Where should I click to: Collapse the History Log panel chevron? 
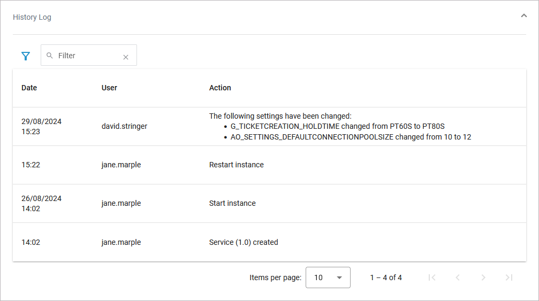[x=523, y=16]
